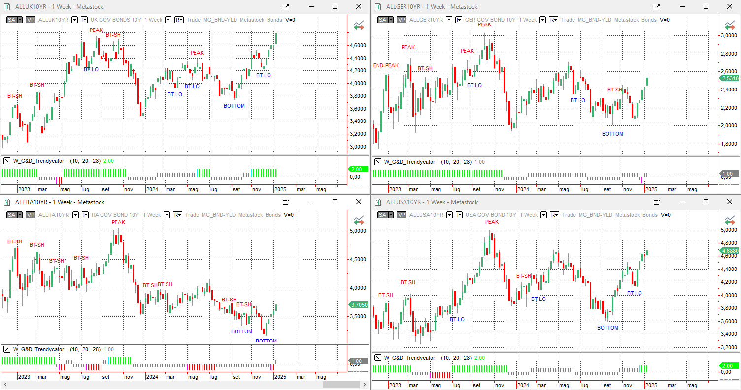The width and height of the screenshot is (741, 390).
Task: Pop out the ALLITA10YR chart window
Action: pyautogui.click(x=286, y=202)
